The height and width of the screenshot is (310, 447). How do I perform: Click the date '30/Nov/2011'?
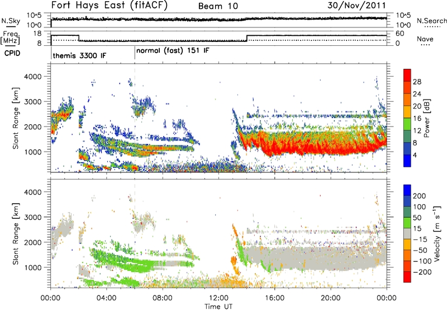[x=356, y=5]
